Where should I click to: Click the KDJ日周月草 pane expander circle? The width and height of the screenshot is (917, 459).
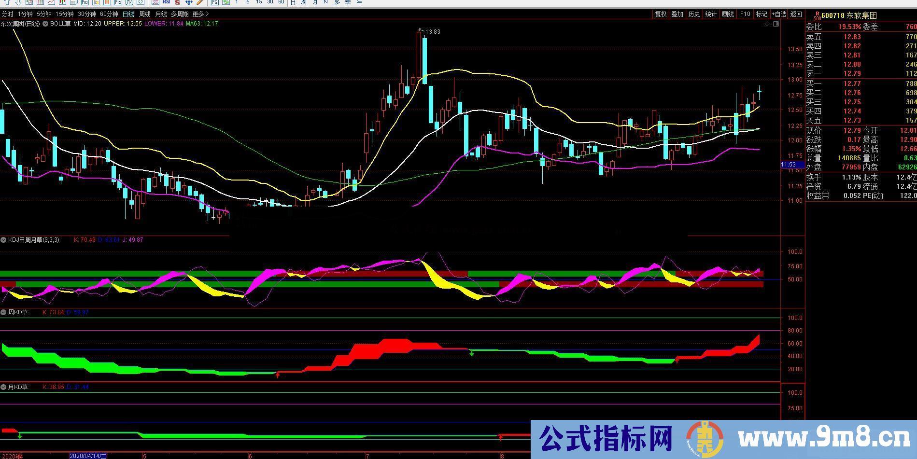coord(3,239)
